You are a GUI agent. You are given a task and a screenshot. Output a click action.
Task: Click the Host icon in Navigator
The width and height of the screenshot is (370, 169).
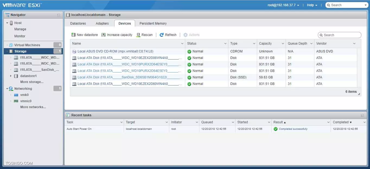coord(11,23)
